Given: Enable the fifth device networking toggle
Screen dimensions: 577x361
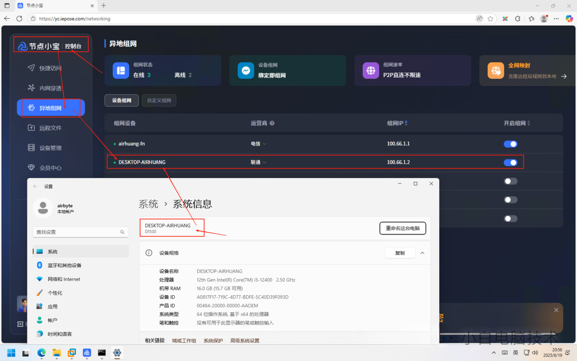Looking at the screenshot, I should (x=510, y=218).
